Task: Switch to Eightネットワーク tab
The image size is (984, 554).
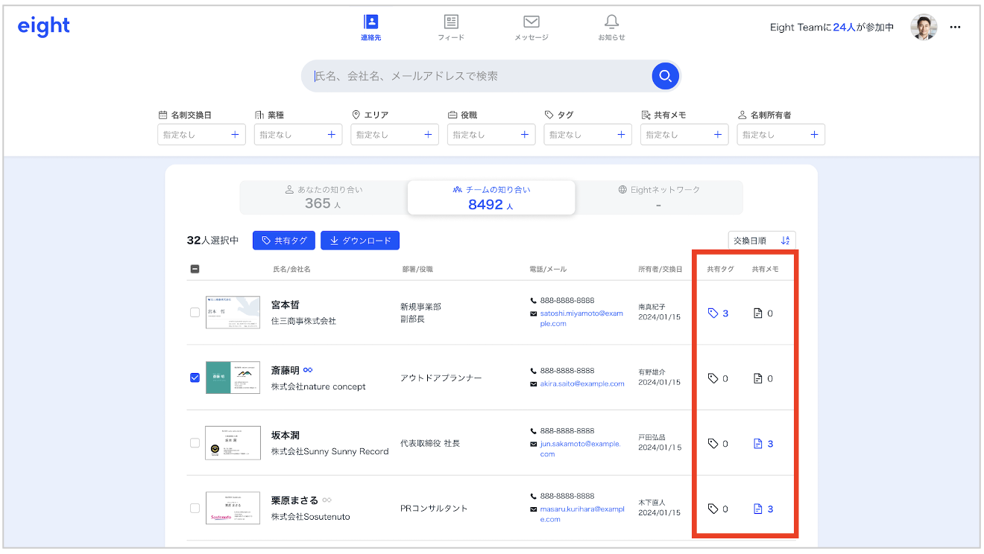Action: [658, 197]
